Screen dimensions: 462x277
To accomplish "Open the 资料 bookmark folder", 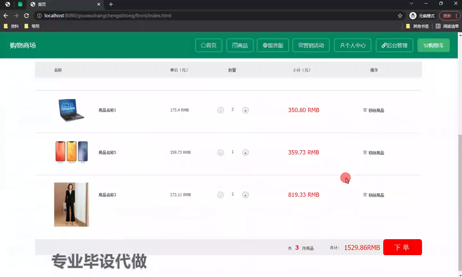I will pos(11,26).
